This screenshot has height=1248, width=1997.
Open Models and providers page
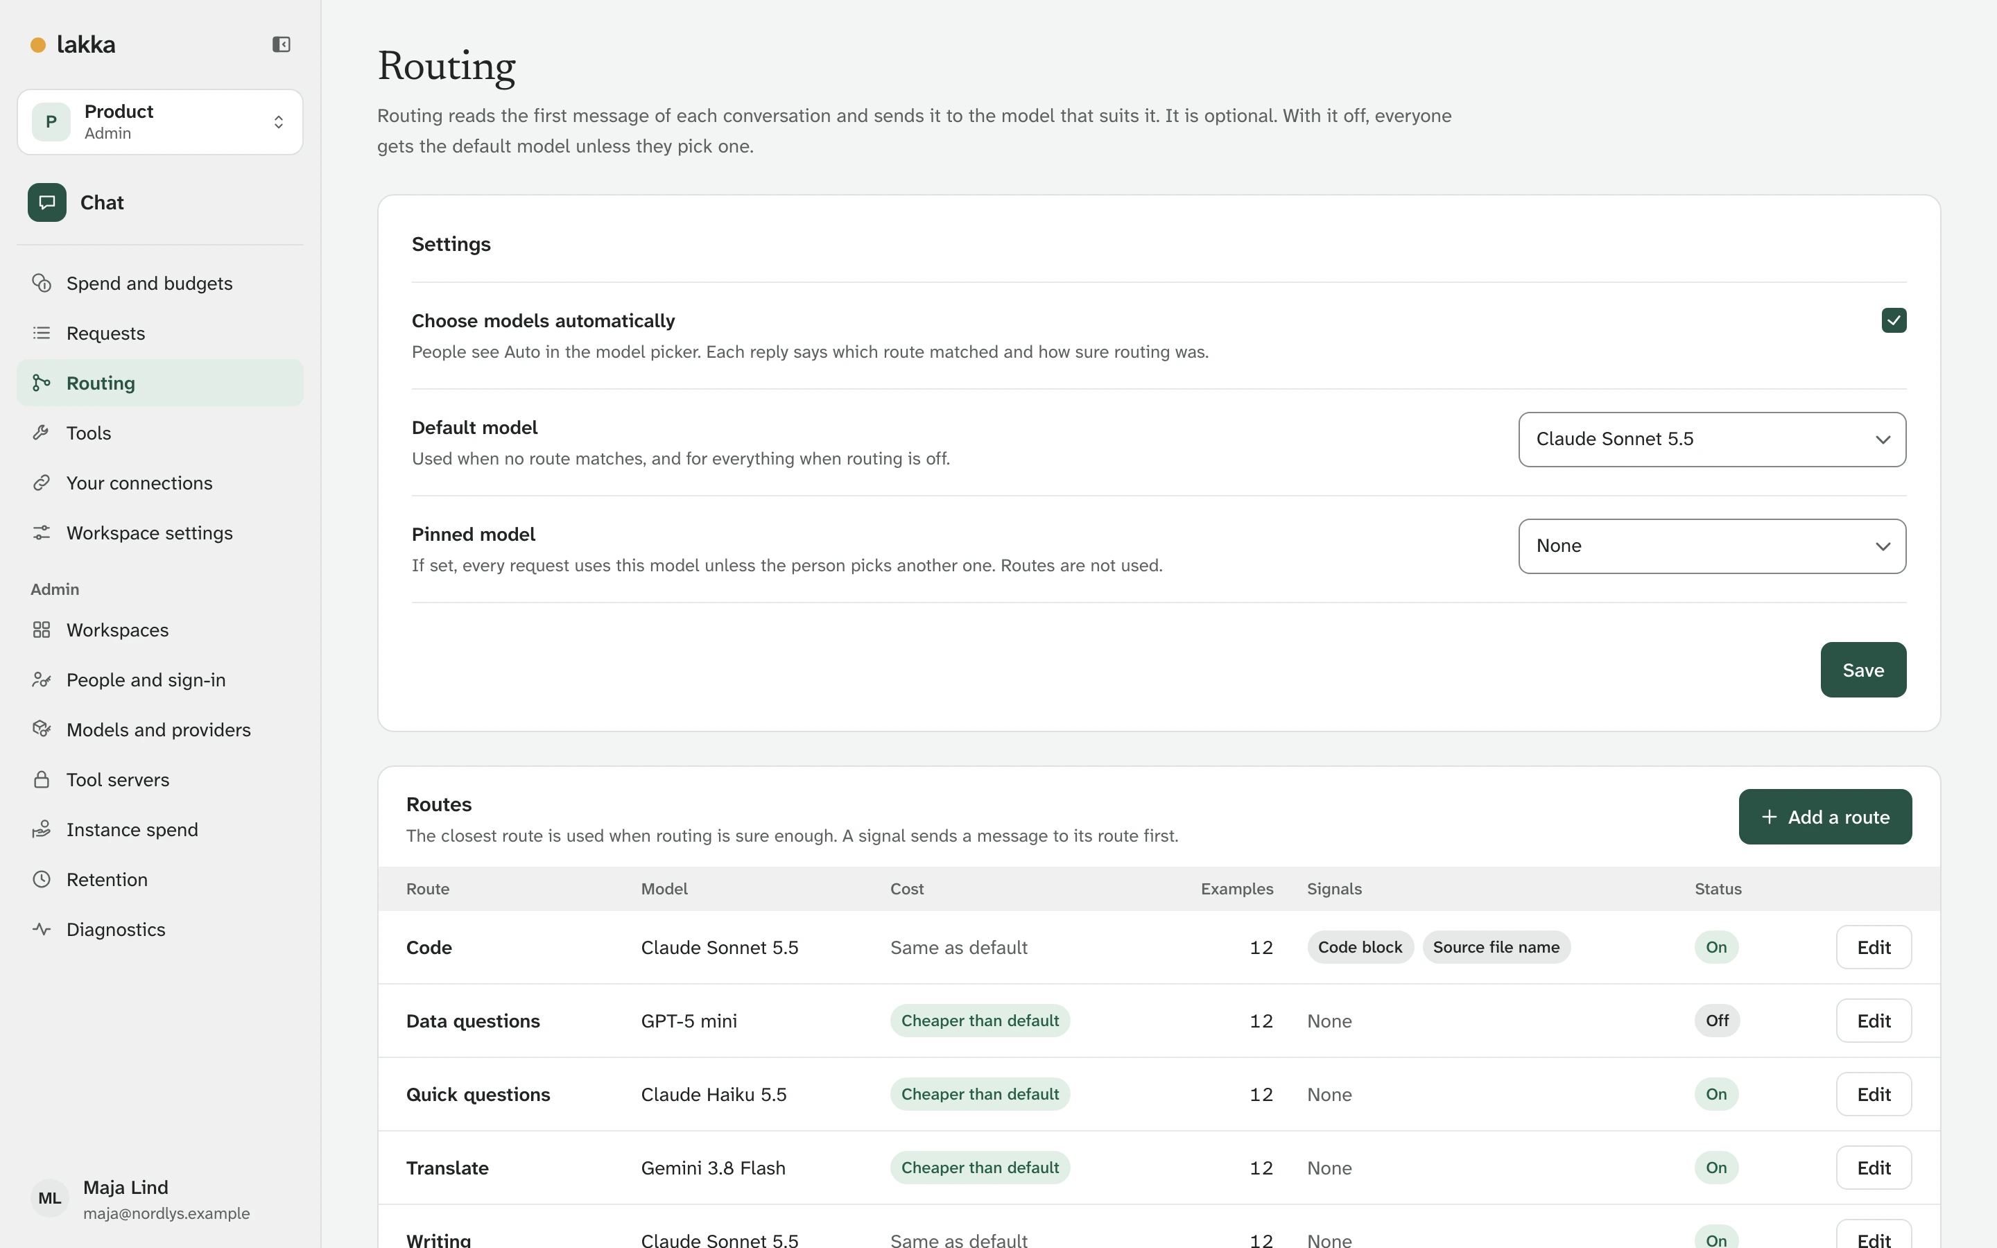point(160,729)
